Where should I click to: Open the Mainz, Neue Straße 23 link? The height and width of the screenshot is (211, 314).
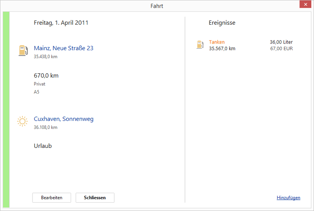point(64,48)
